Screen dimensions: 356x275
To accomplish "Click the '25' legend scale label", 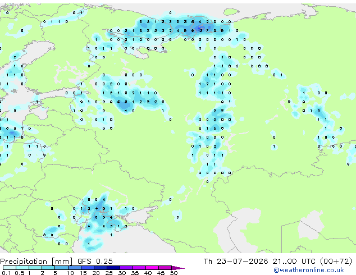I will click(109, 273).
